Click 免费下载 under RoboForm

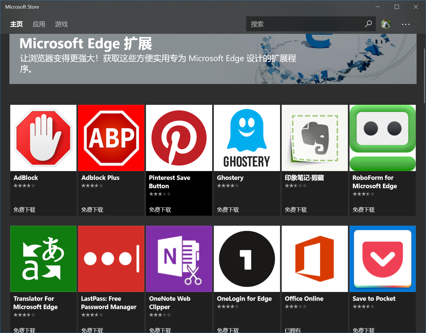coord(364,210)
